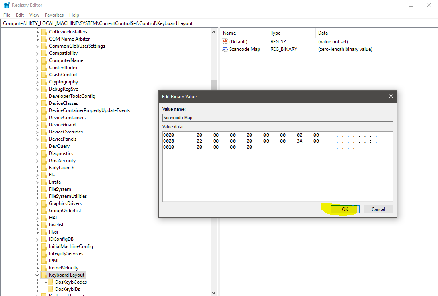
Task: Collapse the Keyboard Layout key
Action: point(37,275)
